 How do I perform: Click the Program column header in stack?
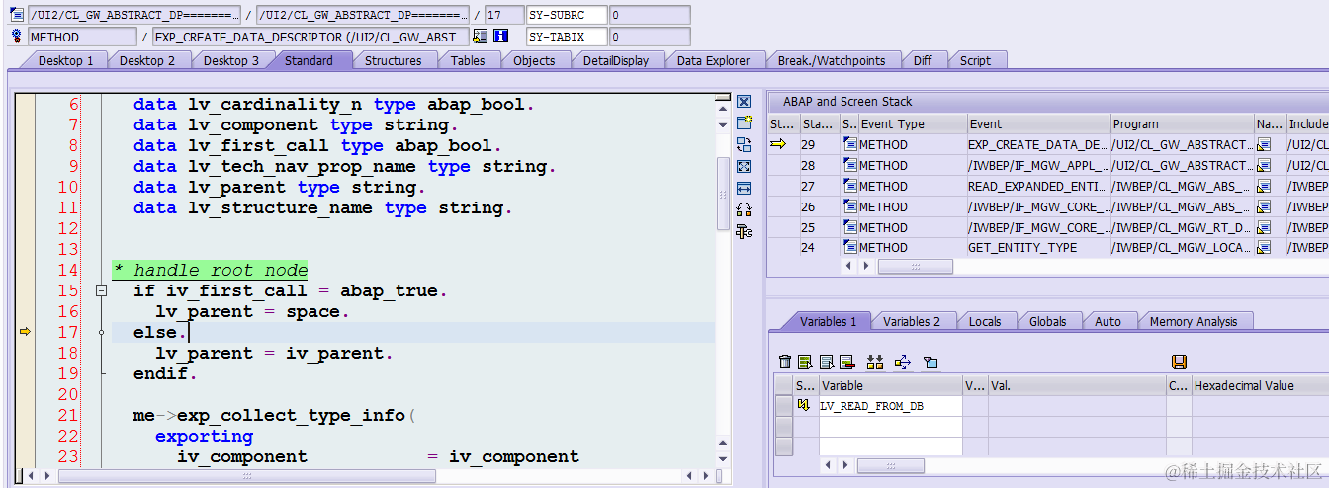pos(1183,123)
